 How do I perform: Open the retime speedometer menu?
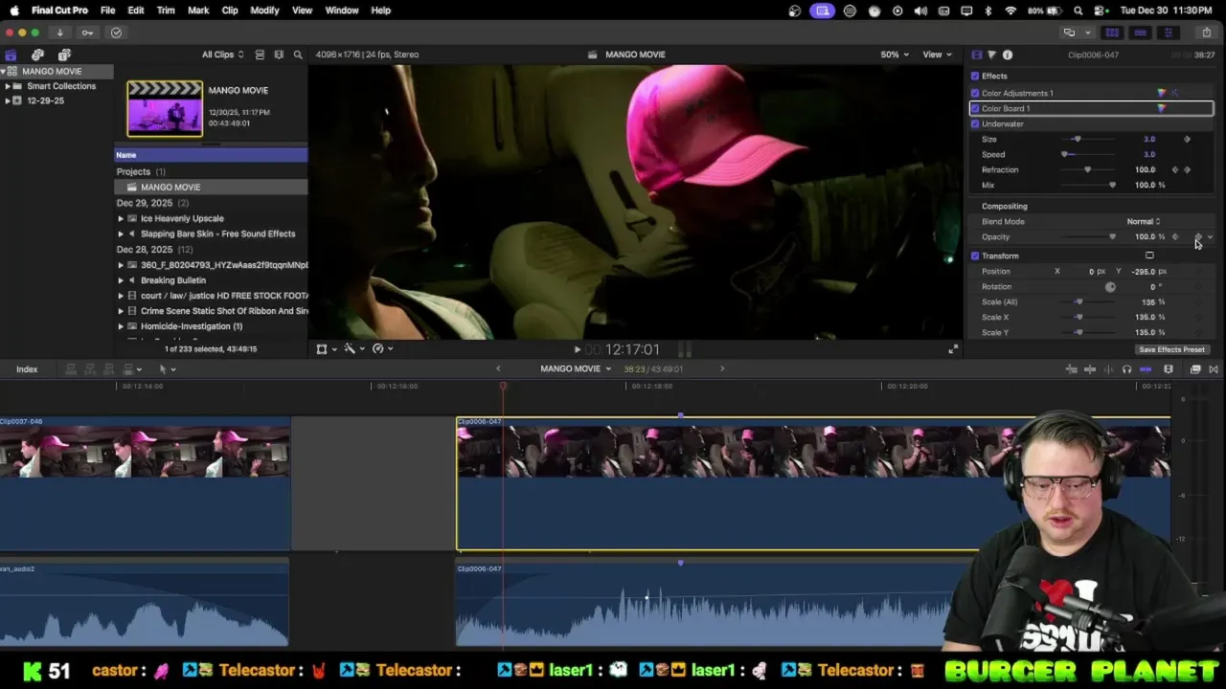pyautogui.click(x=382, y=349)
